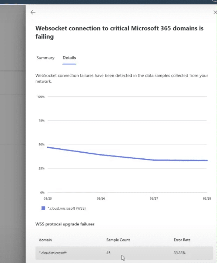
Task: Close the details panel with X
Action: (x=215, y=12)
